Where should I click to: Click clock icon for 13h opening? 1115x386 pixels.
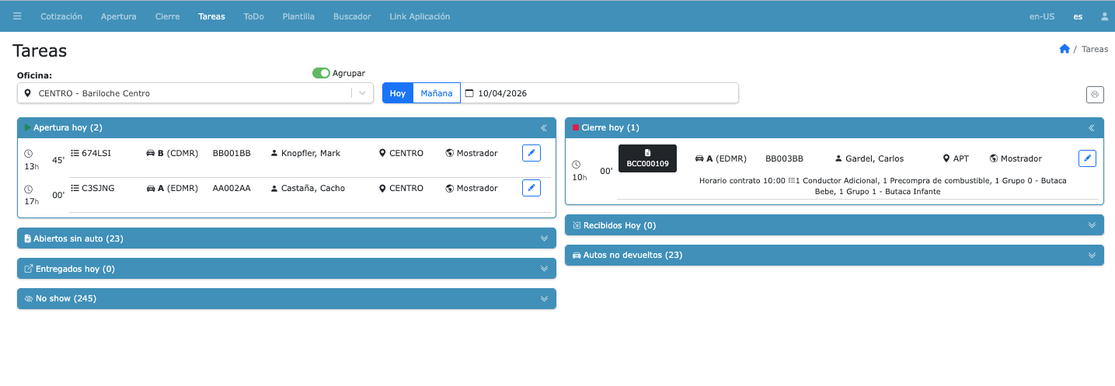[29, 154]
